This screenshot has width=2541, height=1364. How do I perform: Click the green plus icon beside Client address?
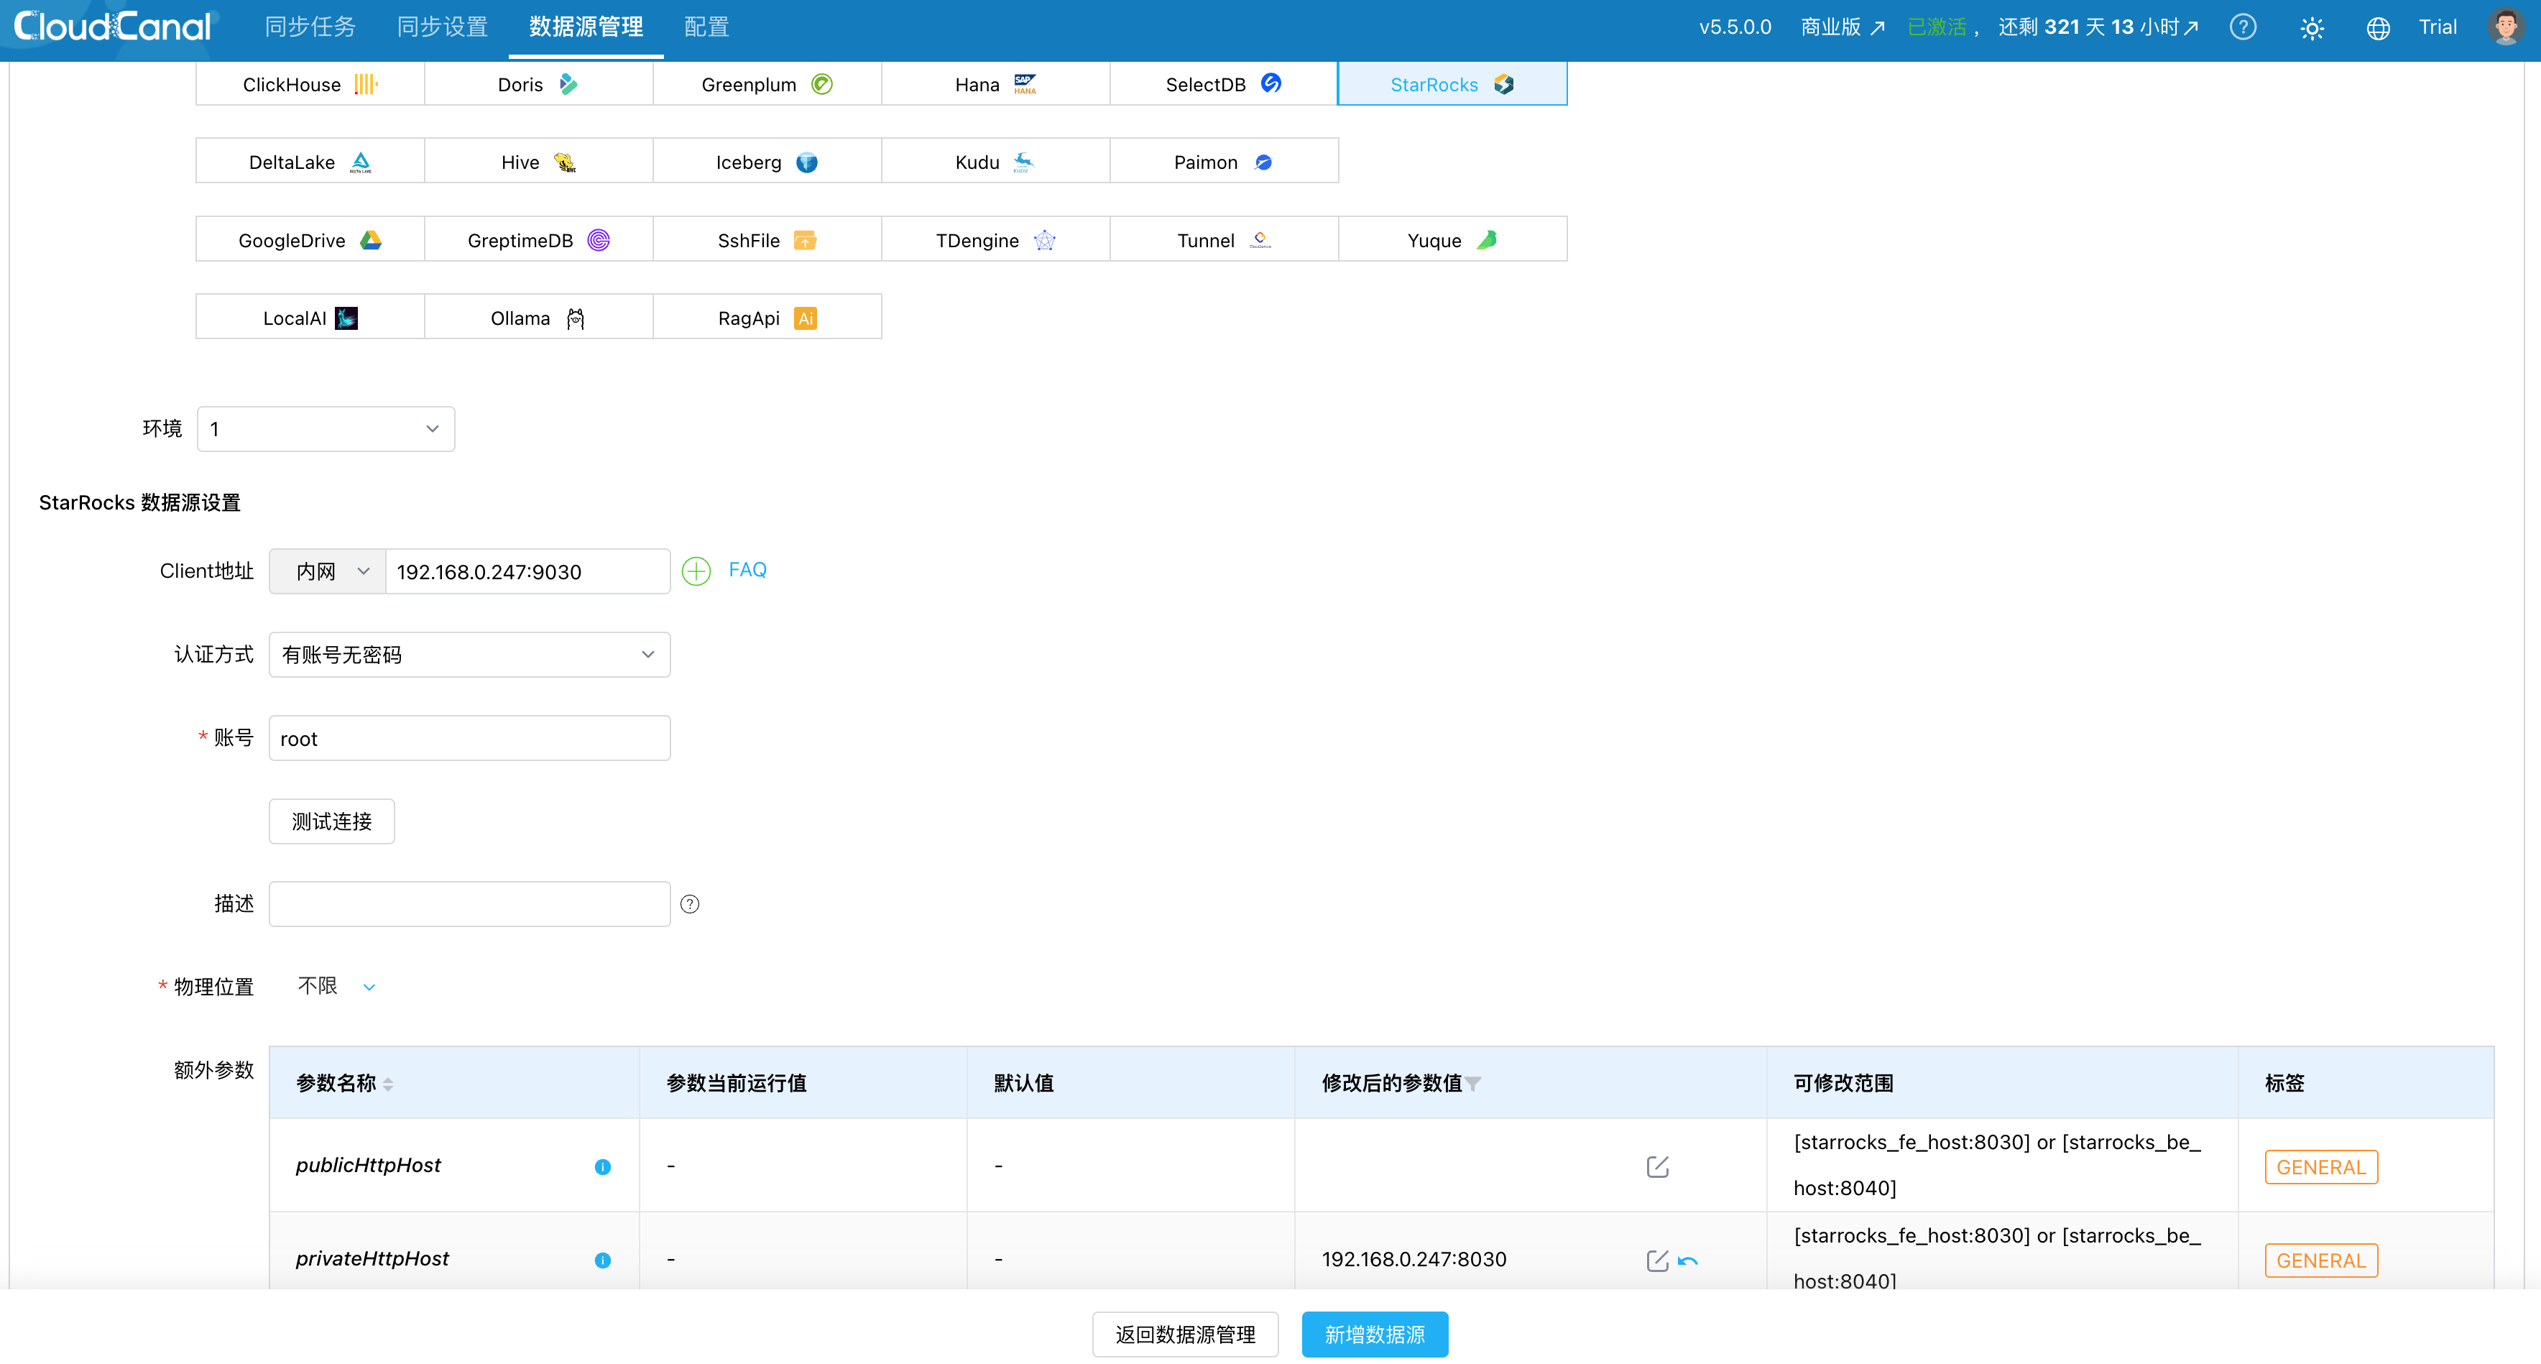tap(696, 571)
